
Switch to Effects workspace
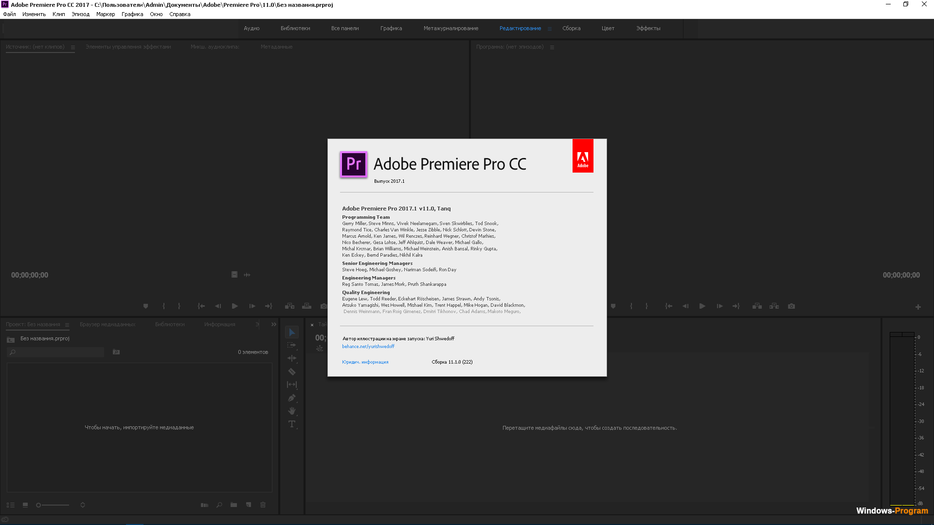(648, 28)
